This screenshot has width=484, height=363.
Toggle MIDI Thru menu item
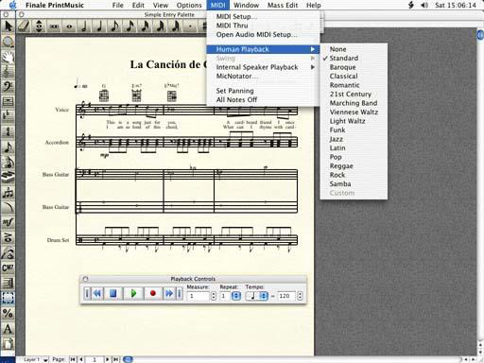(263, 26)
